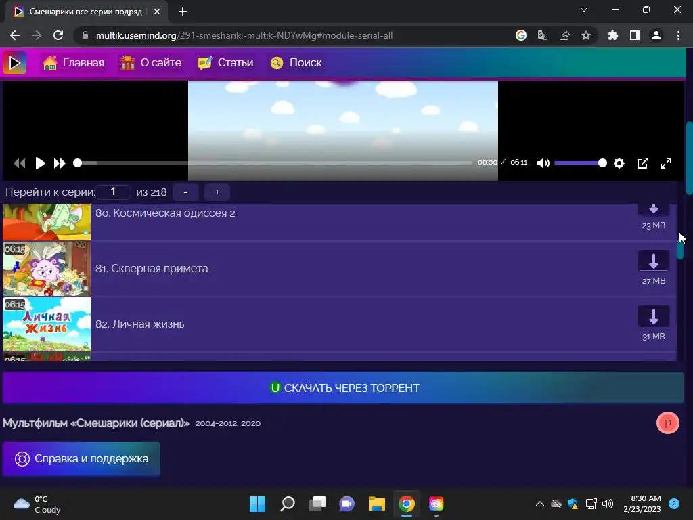Open Chrome three-dot menu
The image size is (693, 520).
coord(678,35)
